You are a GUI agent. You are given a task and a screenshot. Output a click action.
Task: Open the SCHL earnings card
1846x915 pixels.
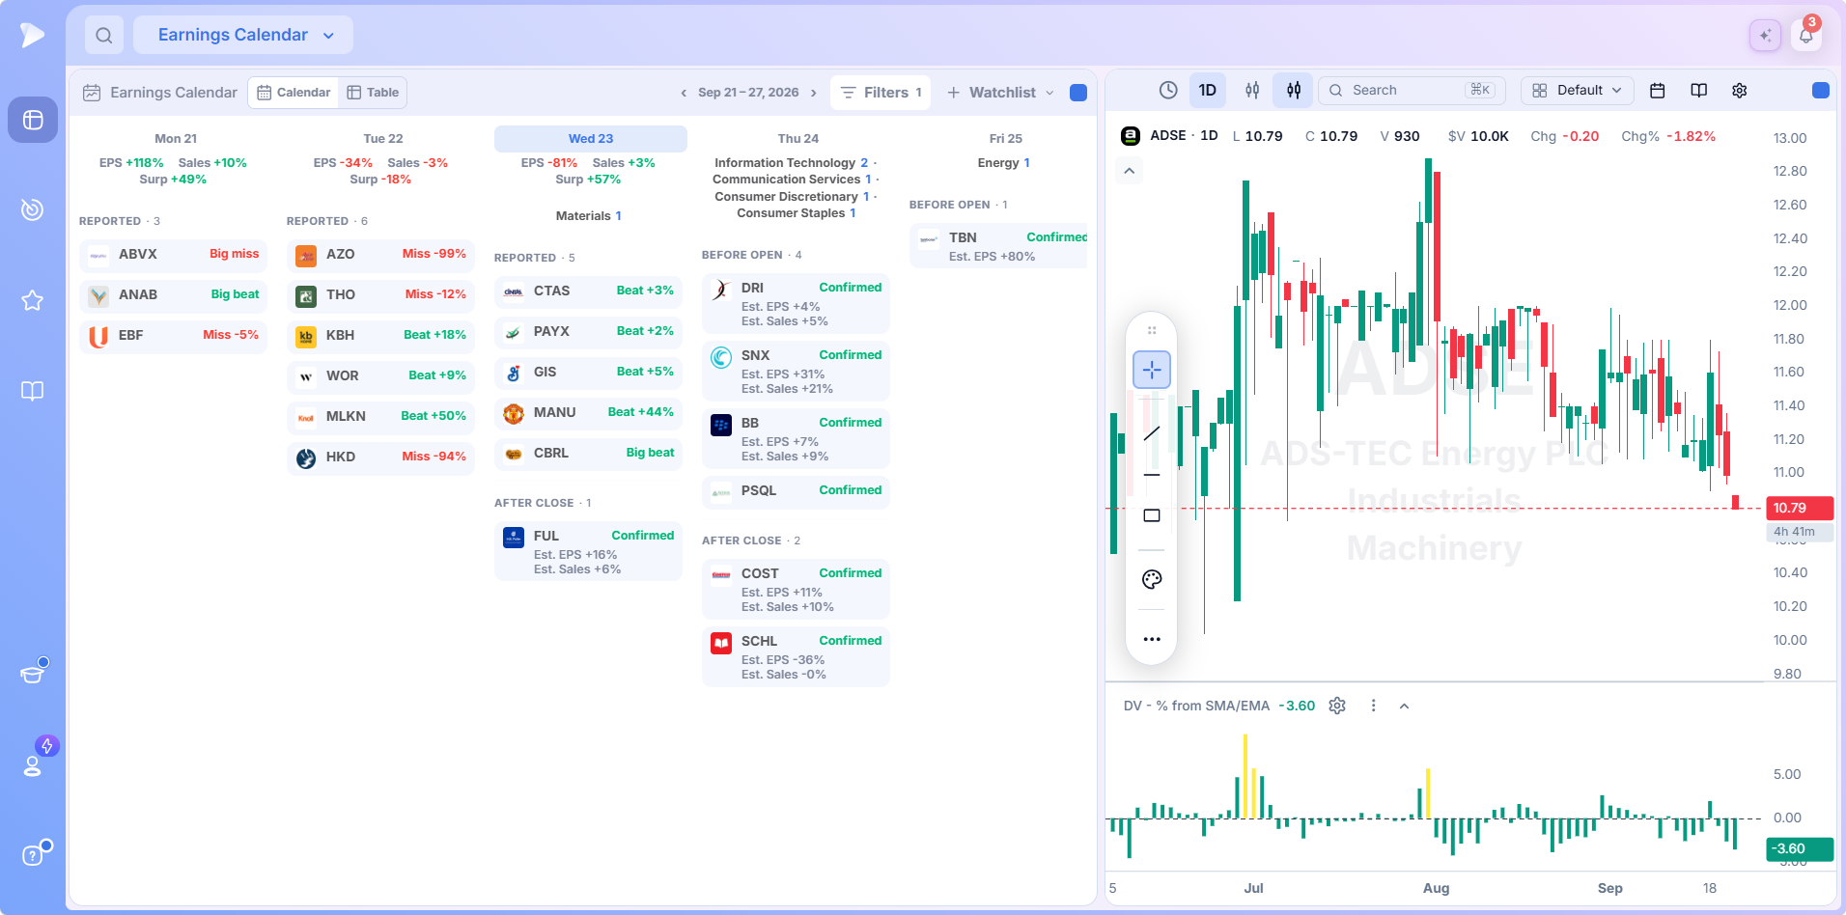coord(796,656)
